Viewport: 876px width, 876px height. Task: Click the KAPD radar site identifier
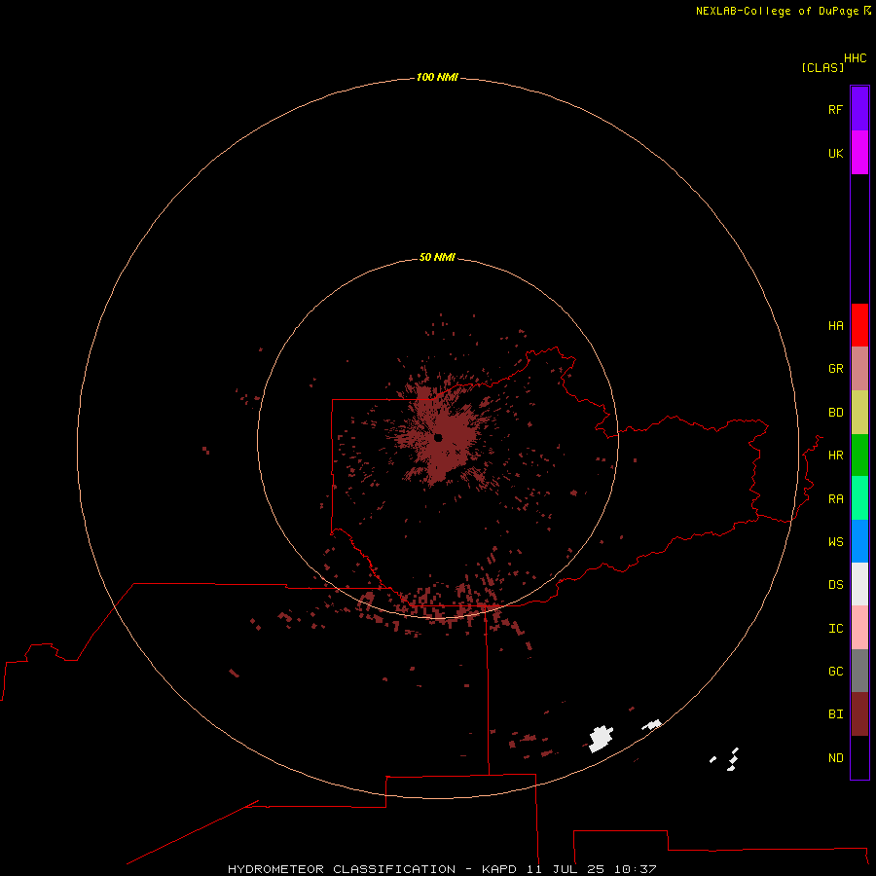[499, 869]
